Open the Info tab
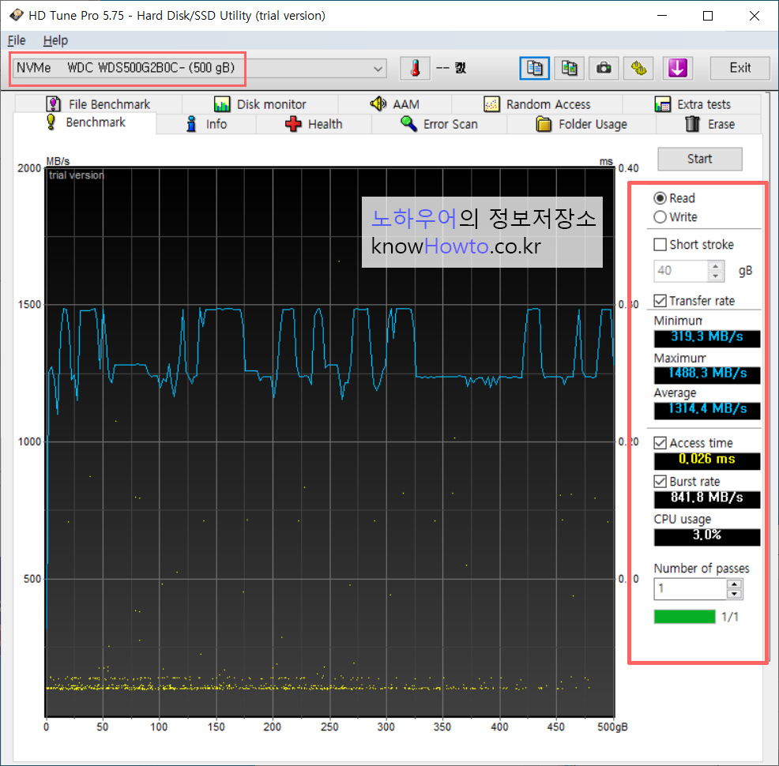 coord(206,124)
